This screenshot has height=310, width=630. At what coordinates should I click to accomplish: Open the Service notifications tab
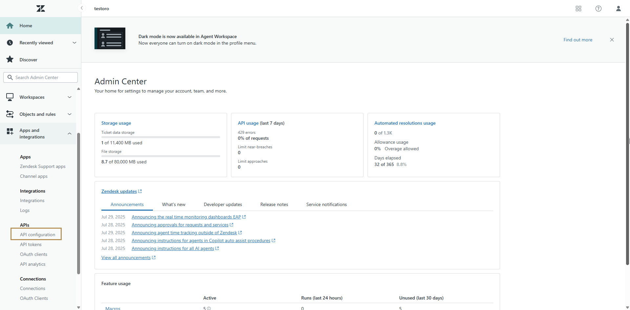click(x=326, y=204)
